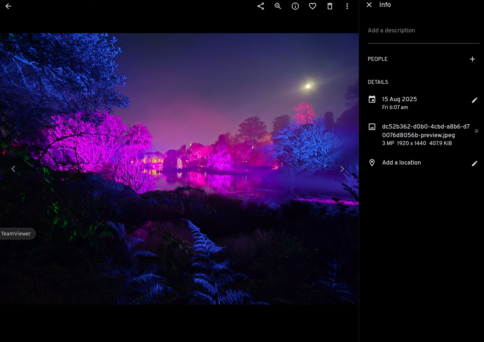Click the TeamViewer label
The height and width of the screenshot is (342, 484).
tap(16, 234)
